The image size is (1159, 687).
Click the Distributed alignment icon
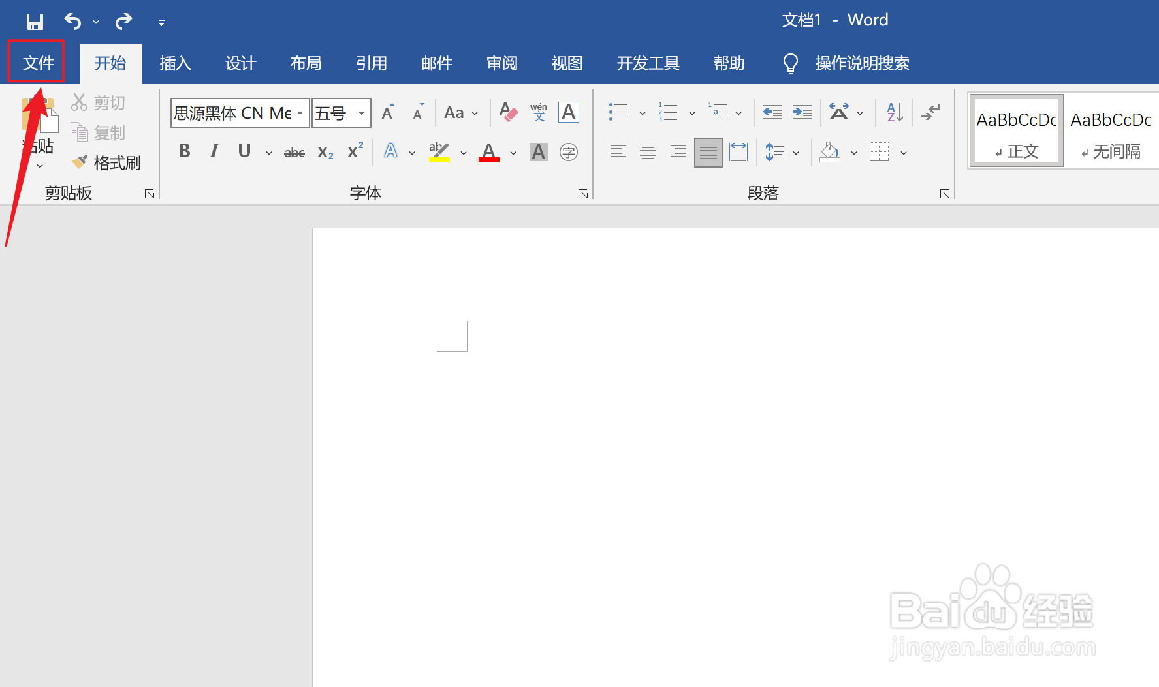(x=738, y=153)
